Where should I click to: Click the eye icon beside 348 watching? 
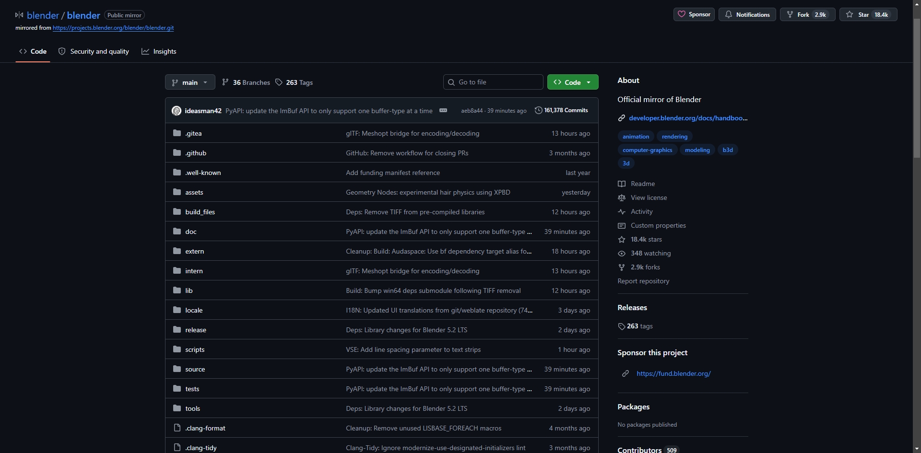622,253
